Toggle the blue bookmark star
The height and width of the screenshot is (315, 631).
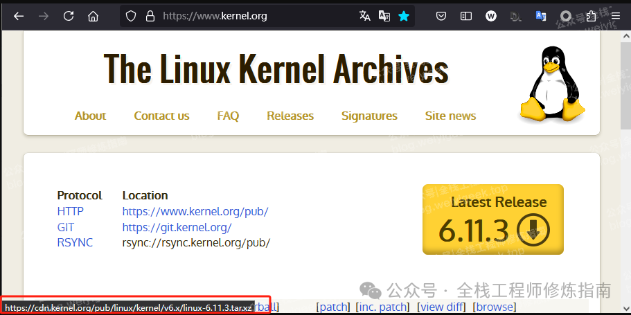pyautogui.click(x=404, y=16)
